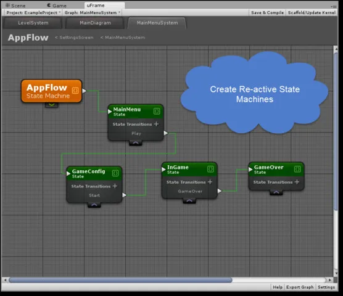Click the vertical scrollbar down arrow
Screen dimensions: 343x296
(336, 273)
